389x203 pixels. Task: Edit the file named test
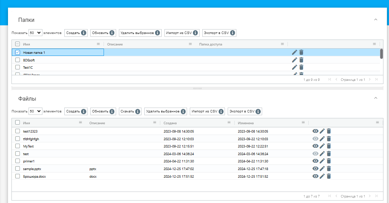(x=322, y=154)
